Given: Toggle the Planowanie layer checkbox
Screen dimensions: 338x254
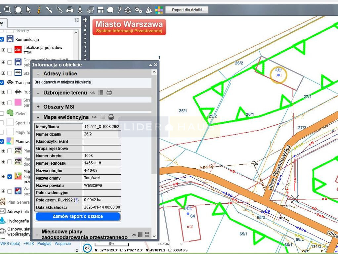Looking at the screenshot, I should point(2,142).
